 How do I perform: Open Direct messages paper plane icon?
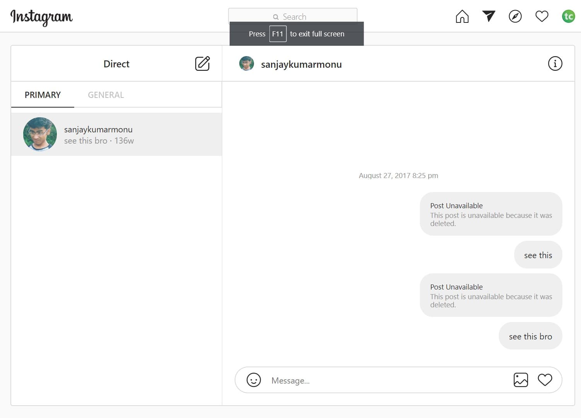tap(489, 16)
